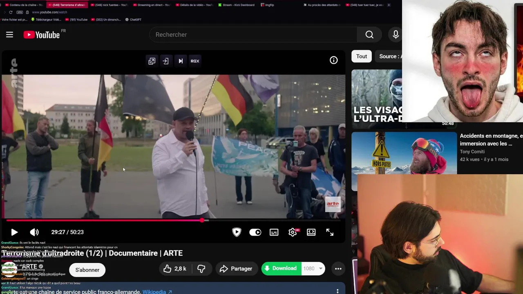Open player settings gear with HD badge
523x294 pixels.
click(x=293, y=232)
